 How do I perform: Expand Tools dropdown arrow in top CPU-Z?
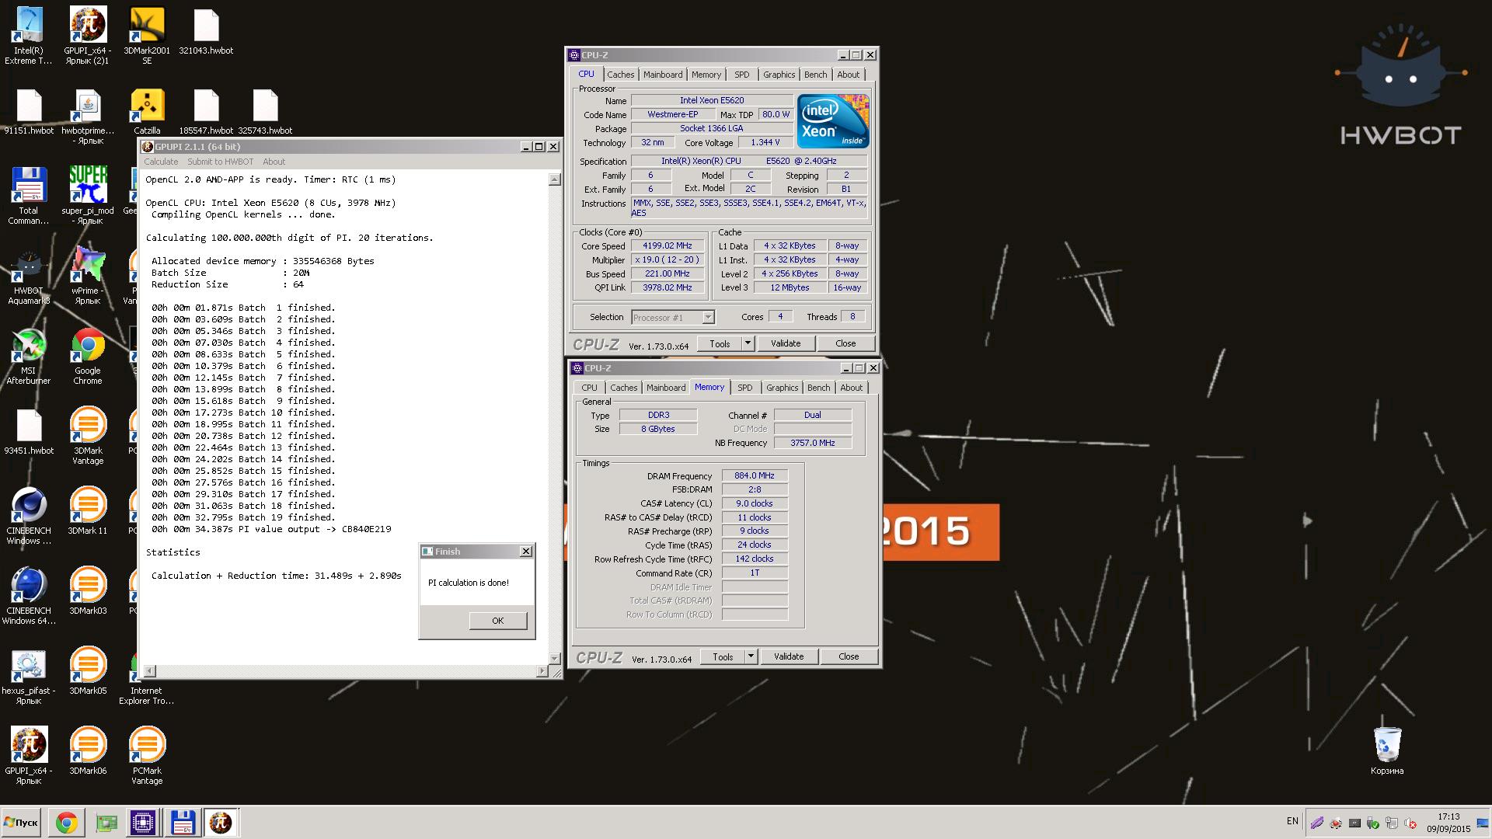click(x=748, y=343)
